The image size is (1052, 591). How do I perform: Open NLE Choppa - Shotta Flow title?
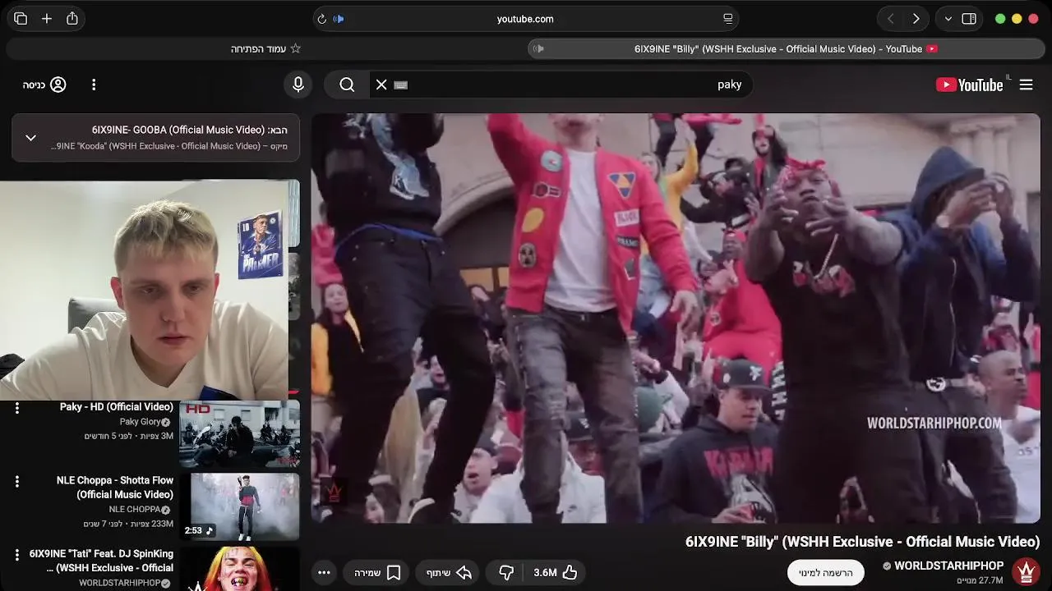(115, 488)
